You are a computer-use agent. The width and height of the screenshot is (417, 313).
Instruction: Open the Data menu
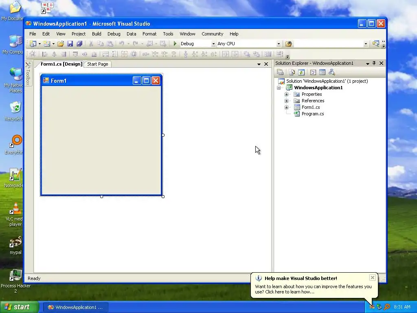pyautogui.click(x=132, y=34)
